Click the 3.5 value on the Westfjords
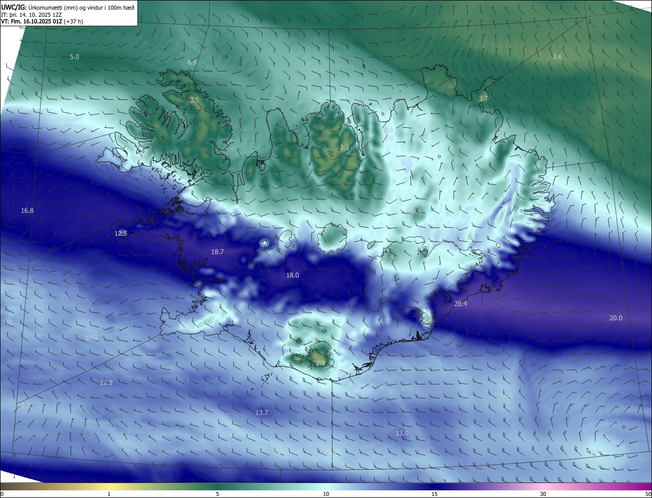The width and height of the screenshot is (652, 498). [194, 100]
